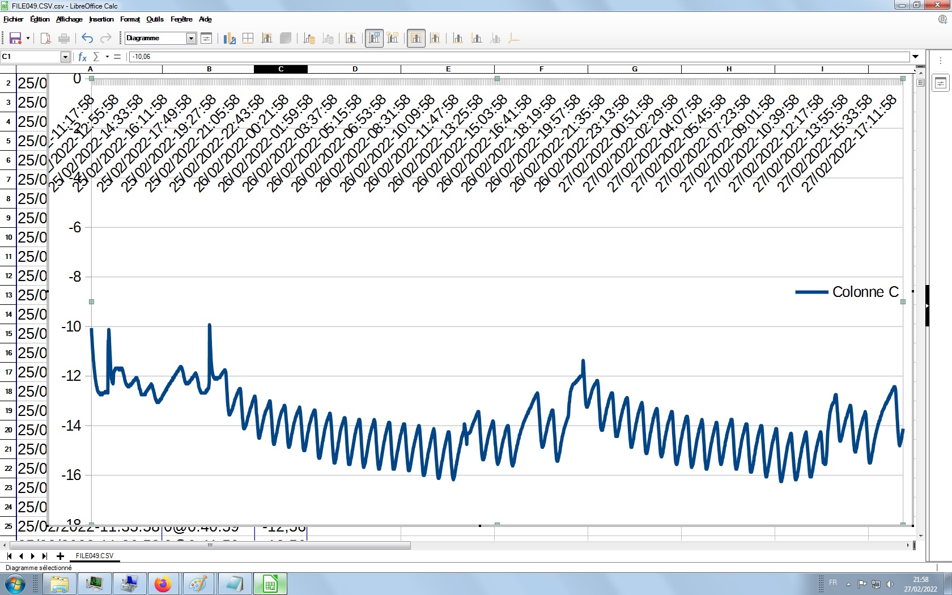This screenshot has width=952, height=595.
Task: Open the chart Titles icon
Action: pos(351,39)
